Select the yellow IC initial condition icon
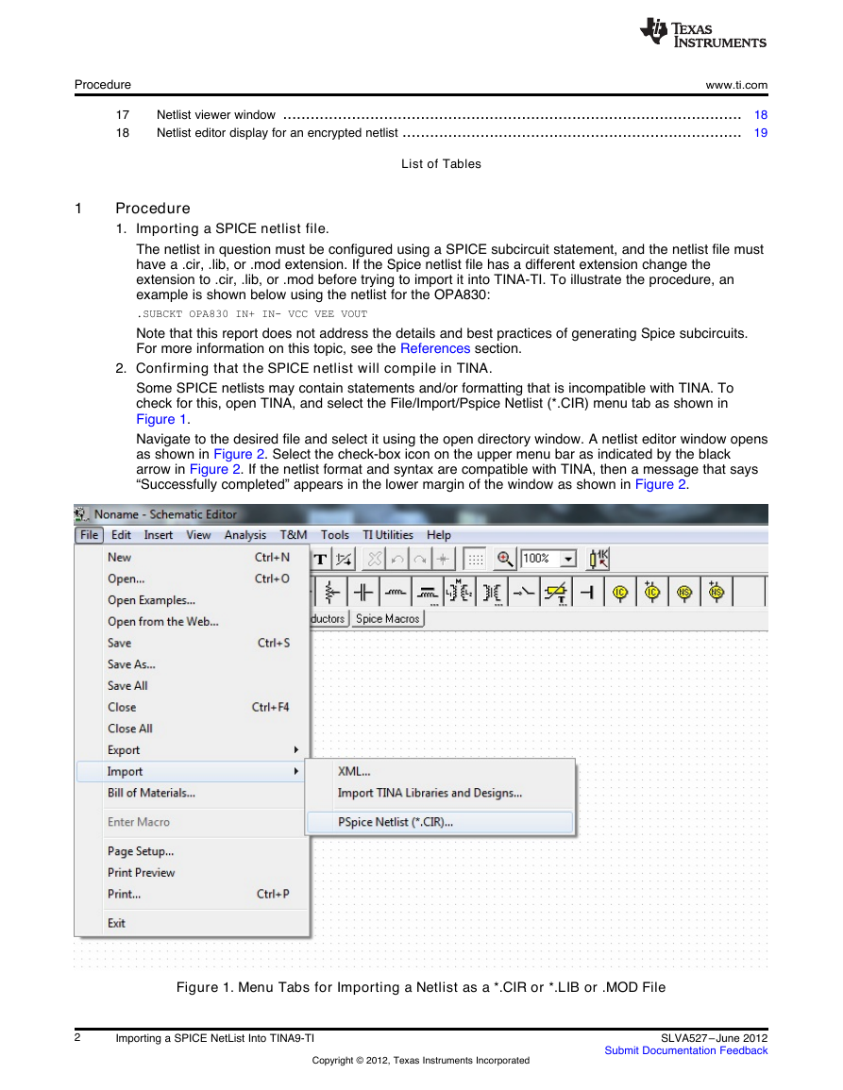Image resolution: width=843 pixels, height=1090 pixels. (x=619, y=593)
